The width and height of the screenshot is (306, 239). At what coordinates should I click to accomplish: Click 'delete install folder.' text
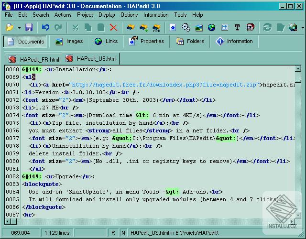coord(66,153)
